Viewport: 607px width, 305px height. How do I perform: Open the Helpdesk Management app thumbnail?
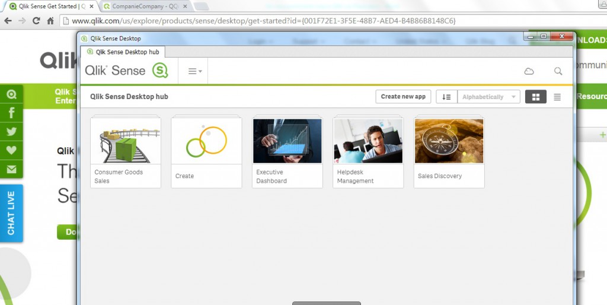click(368, 141)
